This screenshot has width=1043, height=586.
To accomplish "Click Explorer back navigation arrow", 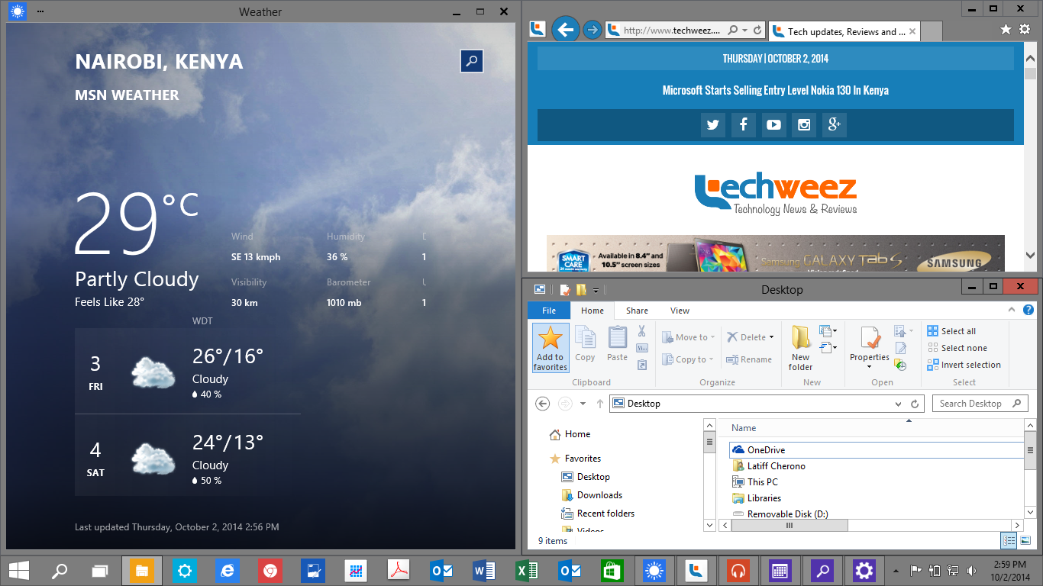I will (x=542, y=404).
